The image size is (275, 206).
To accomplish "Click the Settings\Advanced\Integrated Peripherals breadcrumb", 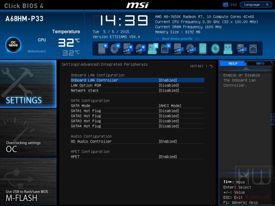I will coord(105,64).
